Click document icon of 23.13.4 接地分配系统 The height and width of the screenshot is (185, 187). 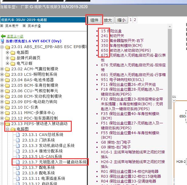point(18,151)
